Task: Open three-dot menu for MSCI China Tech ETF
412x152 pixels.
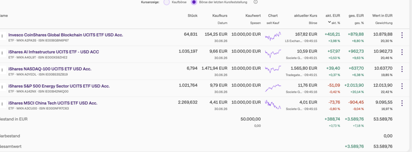Action: [402, 103]
